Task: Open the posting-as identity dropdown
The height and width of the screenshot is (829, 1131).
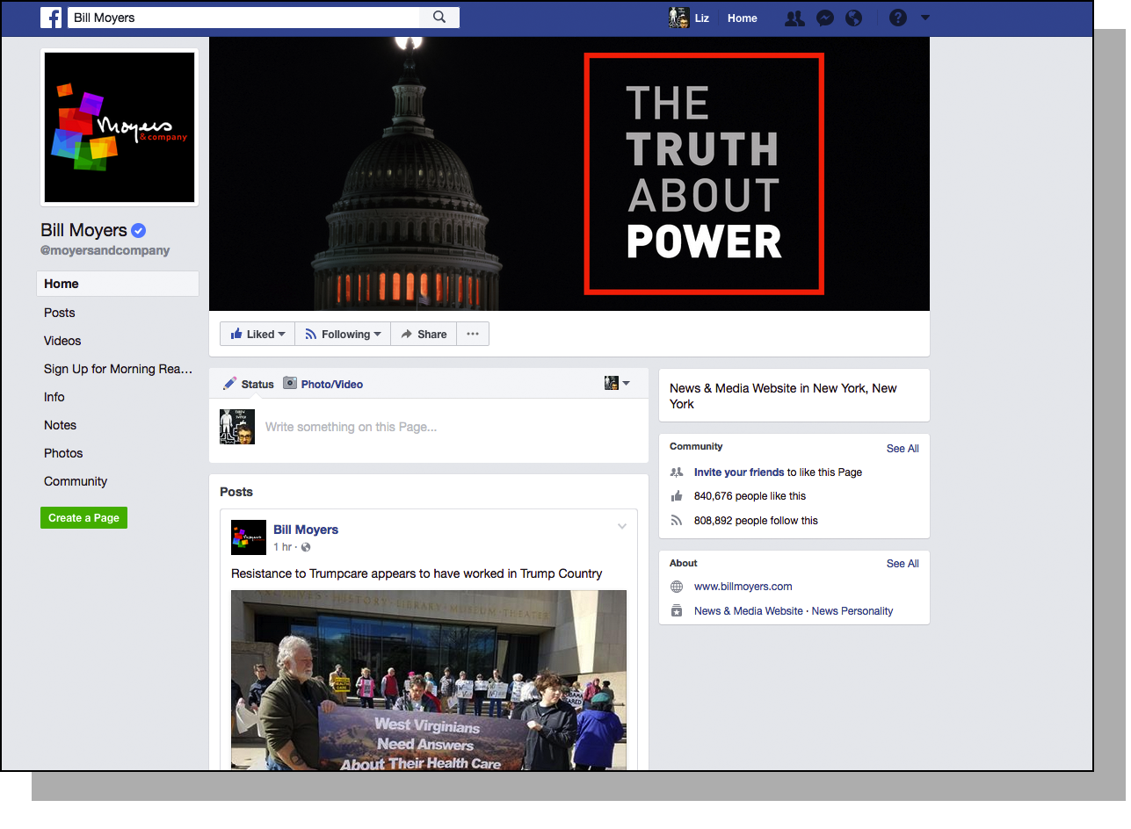Action: point(617,383)
